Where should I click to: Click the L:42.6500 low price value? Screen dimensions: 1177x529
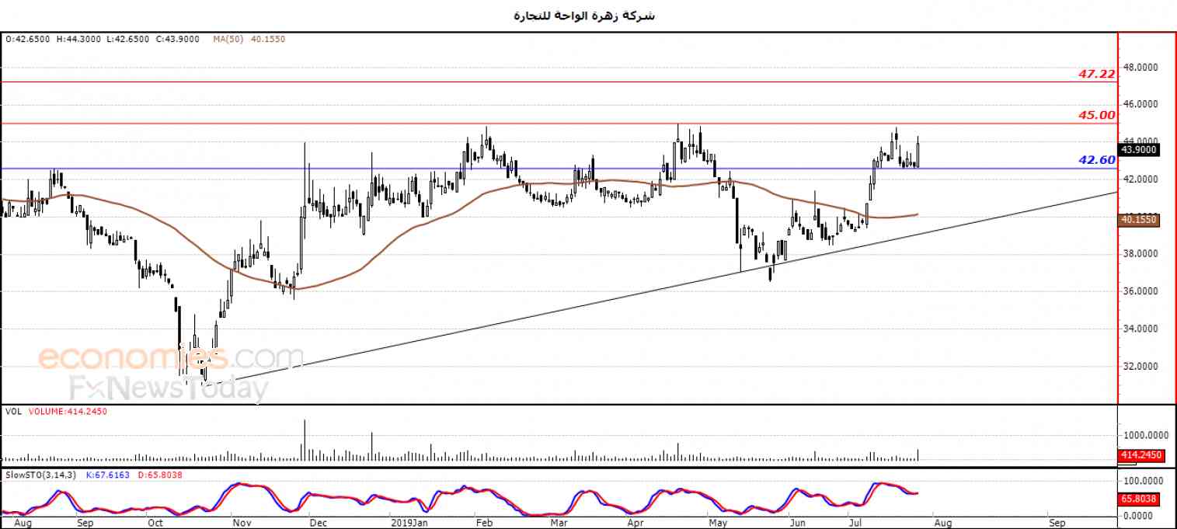coord(130,38)
